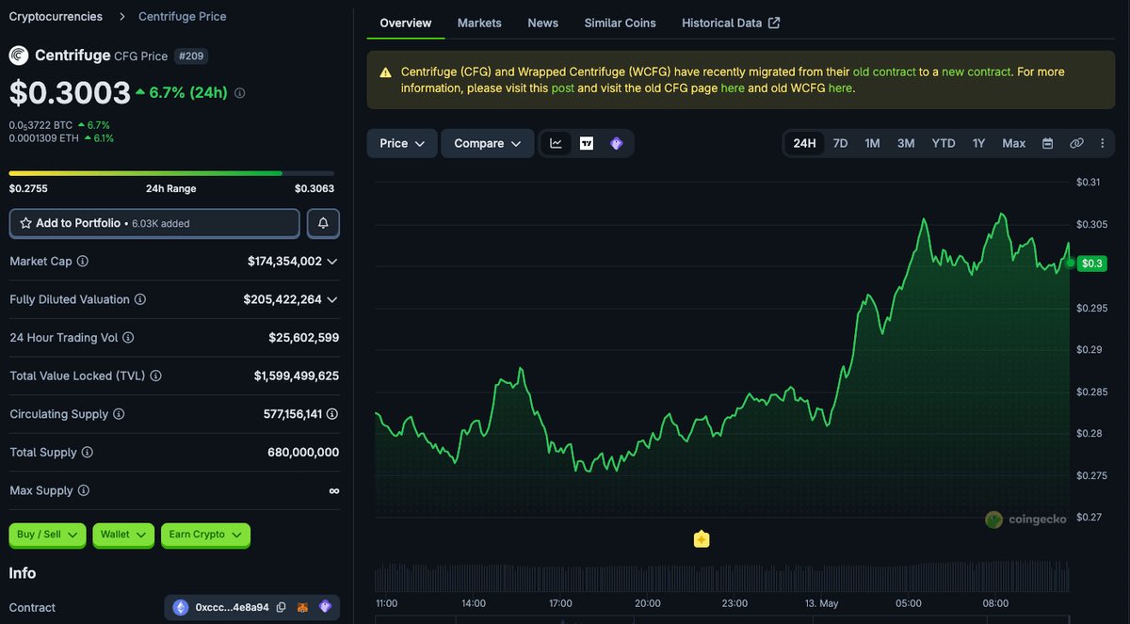The image size is (1130, 624).
Task: Open the Price dropdown
Action: tap(402, 143)
